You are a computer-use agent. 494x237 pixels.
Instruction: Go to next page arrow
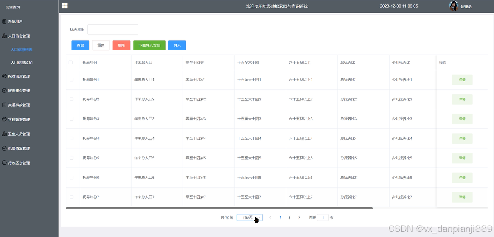[x=299, y=217]
